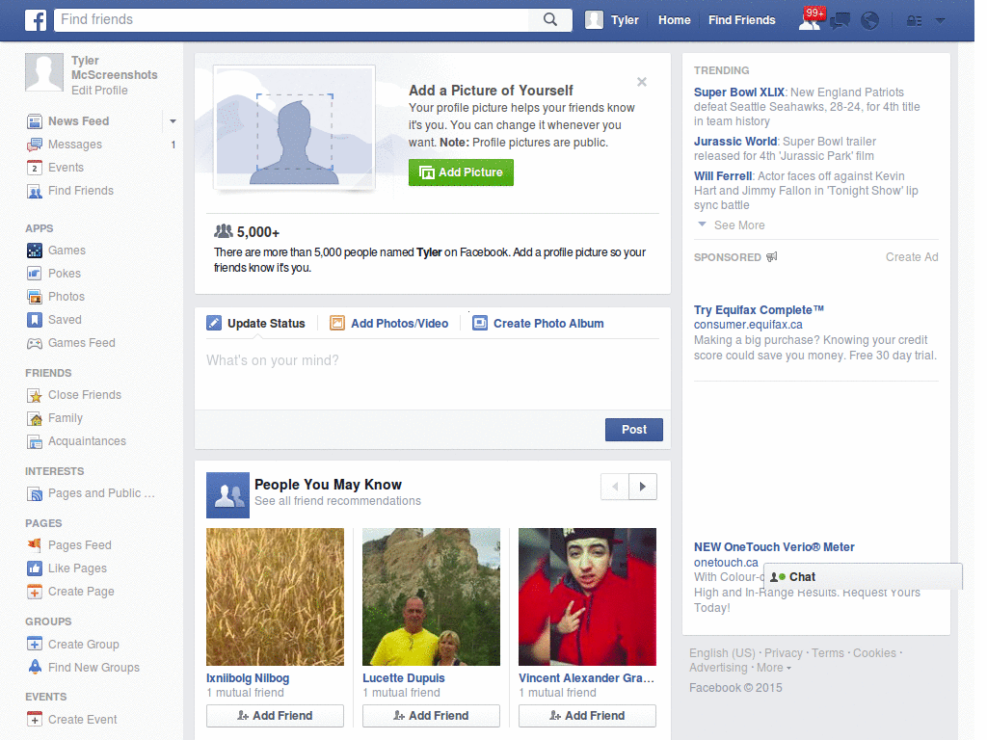Click Events calendar icon in sidebar

click(x=35, y=168)
